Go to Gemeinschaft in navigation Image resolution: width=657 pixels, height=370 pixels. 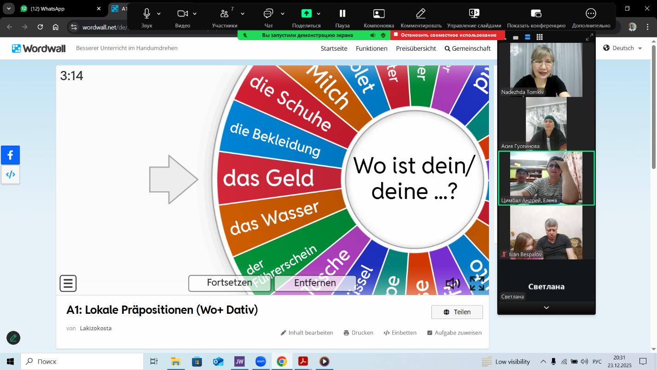[x=468, y=48]
